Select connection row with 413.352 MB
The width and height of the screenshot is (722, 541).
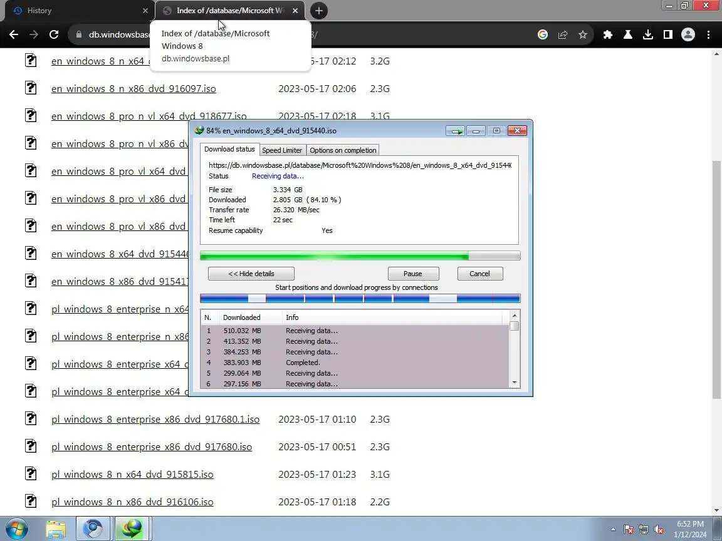click(355, 341)
